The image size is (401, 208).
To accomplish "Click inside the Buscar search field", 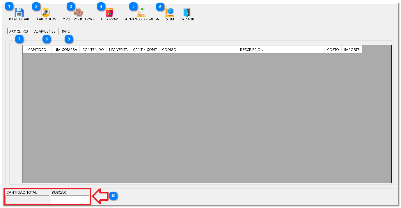I will 70,200.
